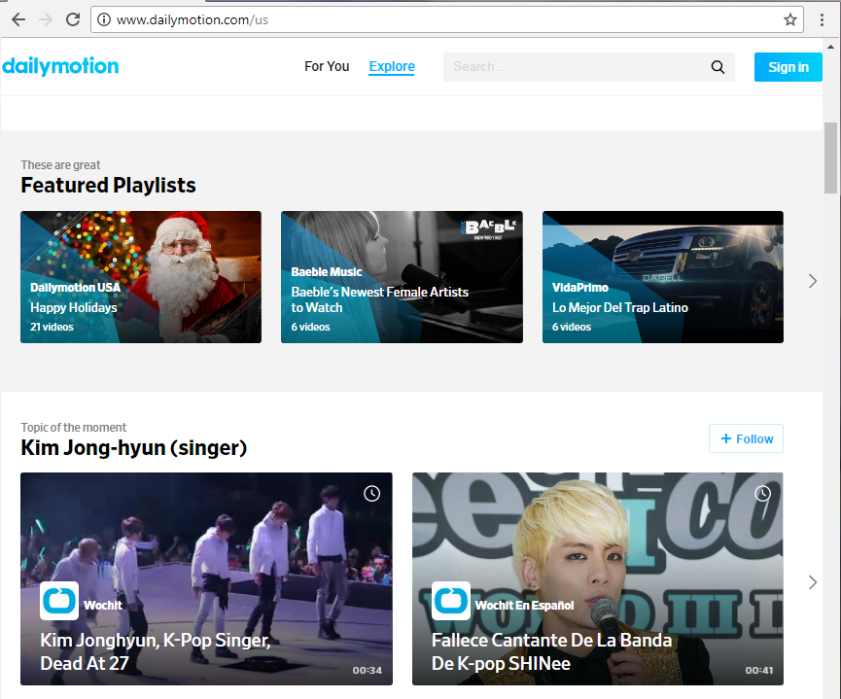View site information icon in address bar
Viewport: 841px width, 699px height.
[x=104, y=19]
